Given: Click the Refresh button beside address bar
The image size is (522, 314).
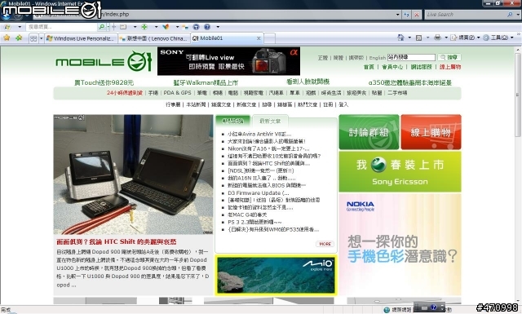Looking at the screenshot, I should pos(406,15).
